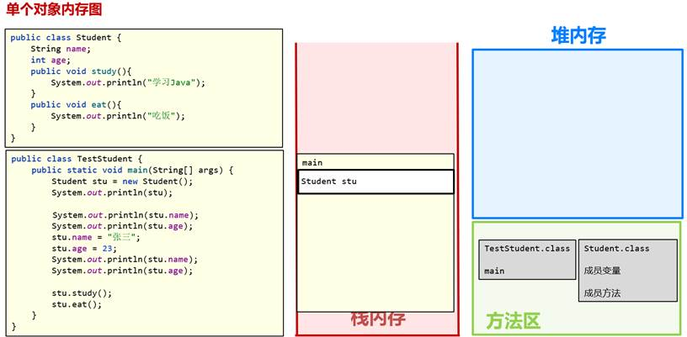
Task: Click the assignment stu.name = "张三";
Action: 96,237
